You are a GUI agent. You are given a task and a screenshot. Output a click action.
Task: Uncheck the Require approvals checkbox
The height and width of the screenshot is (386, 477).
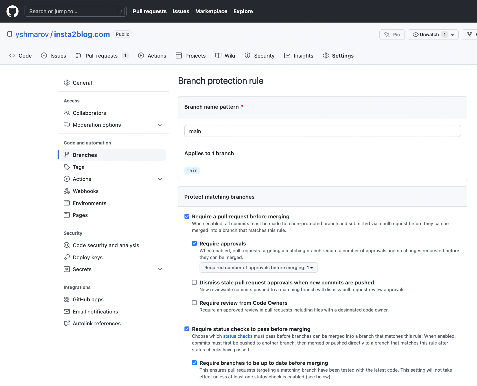[x=194, y=244]
